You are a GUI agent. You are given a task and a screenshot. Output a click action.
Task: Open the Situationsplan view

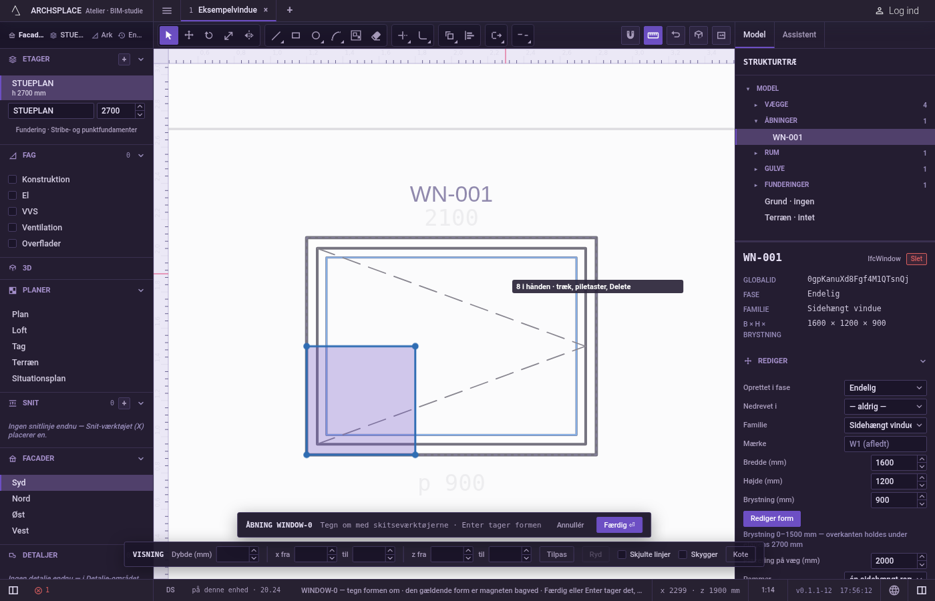[x=76, y=379]
